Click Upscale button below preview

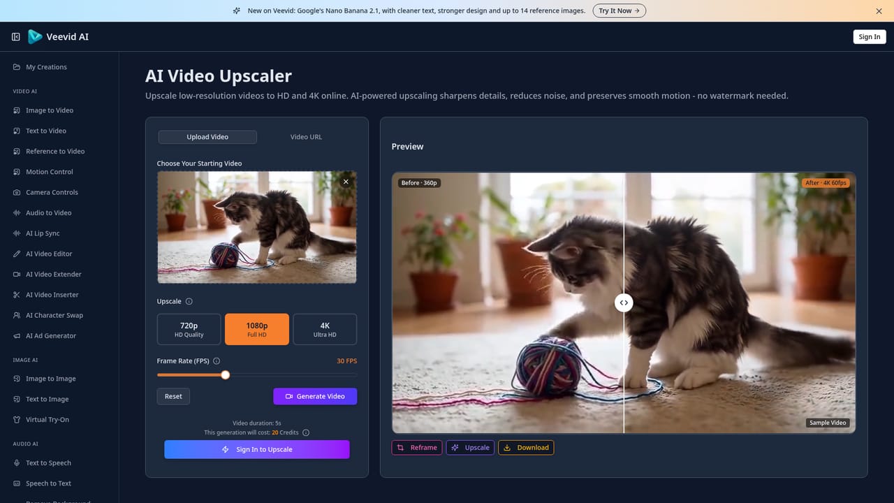(470, 448)
